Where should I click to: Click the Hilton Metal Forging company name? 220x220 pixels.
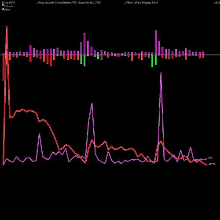tap(141, 3)
